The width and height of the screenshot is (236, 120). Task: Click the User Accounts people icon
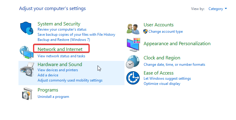(133, 29)
